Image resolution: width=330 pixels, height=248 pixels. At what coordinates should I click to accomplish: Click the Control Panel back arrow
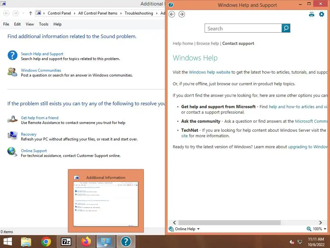click(x=6, y=13)
